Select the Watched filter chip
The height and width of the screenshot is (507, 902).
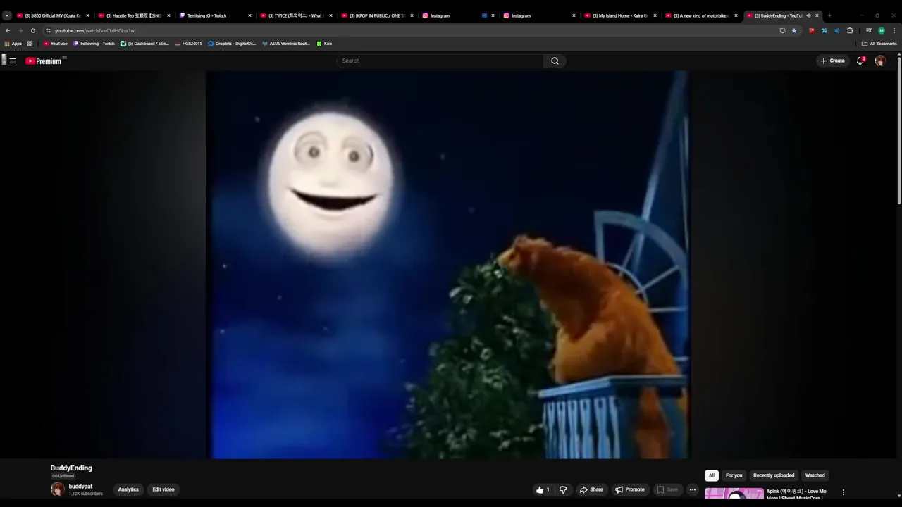[815, 475]
